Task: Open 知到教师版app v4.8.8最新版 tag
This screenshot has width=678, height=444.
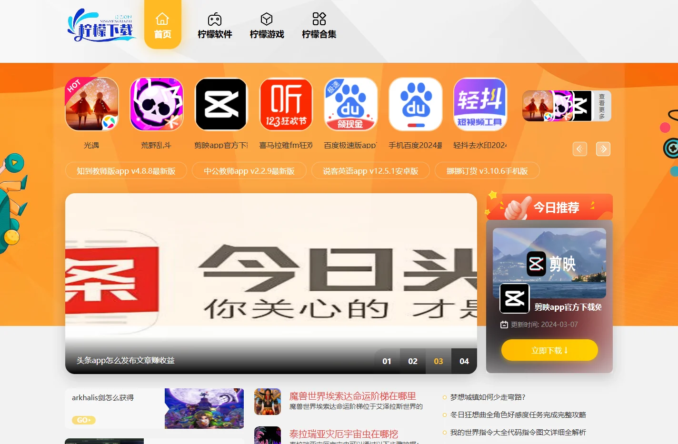Action: click(x=126, y=171)
